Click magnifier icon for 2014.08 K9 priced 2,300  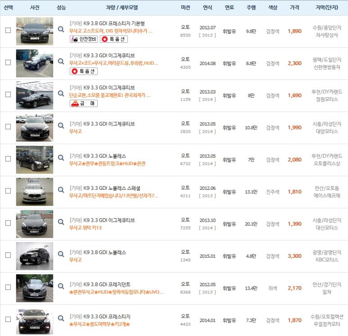pyautogui.click(x=61, y=62)
